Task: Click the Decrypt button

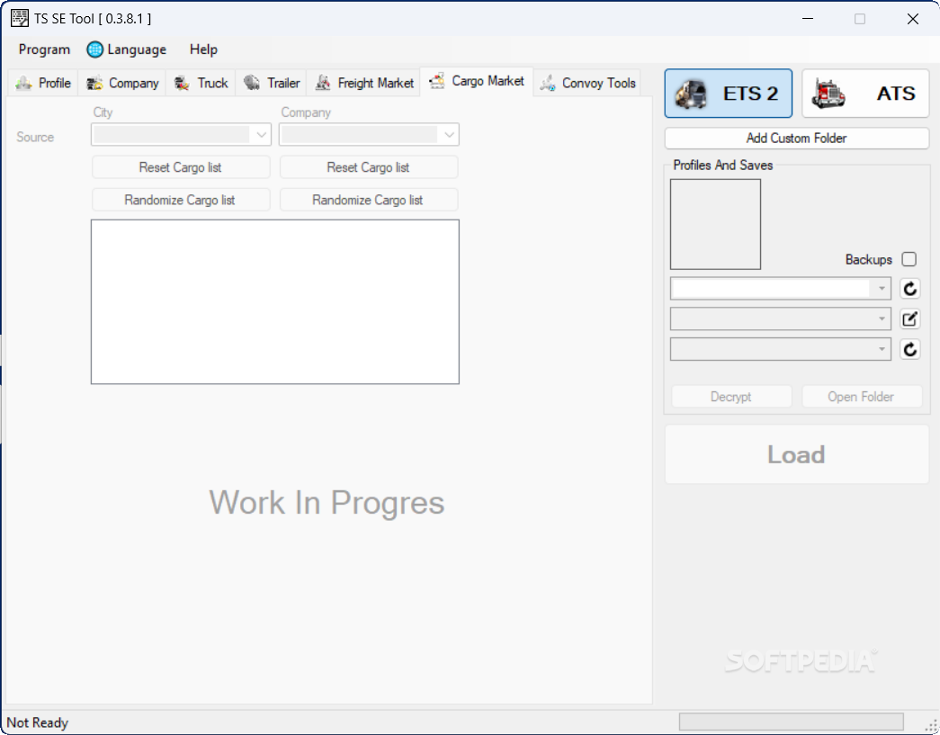Action: click(731, 396)
